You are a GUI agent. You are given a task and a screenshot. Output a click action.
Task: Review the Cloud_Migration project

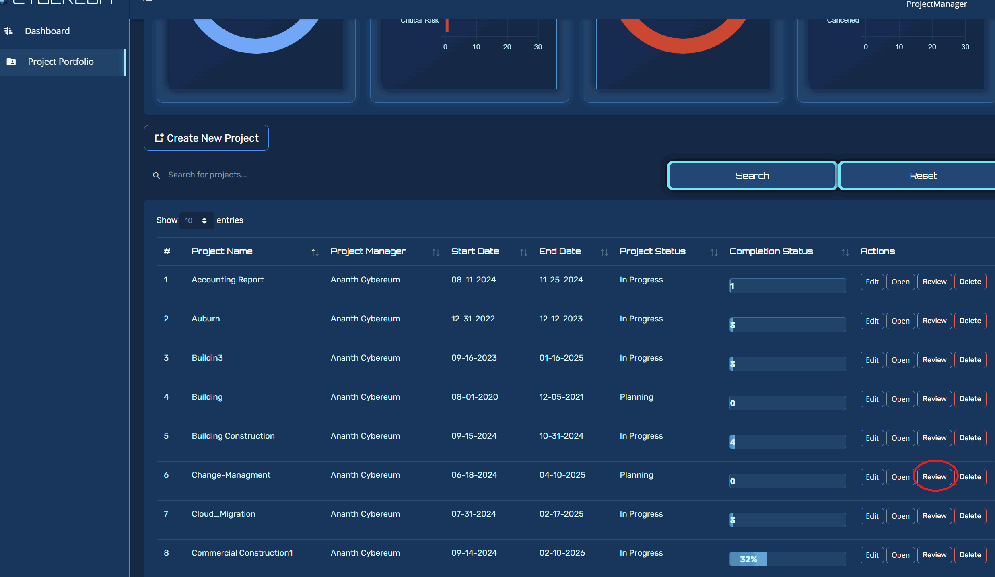pyautogui.click(x=934, y=516)
